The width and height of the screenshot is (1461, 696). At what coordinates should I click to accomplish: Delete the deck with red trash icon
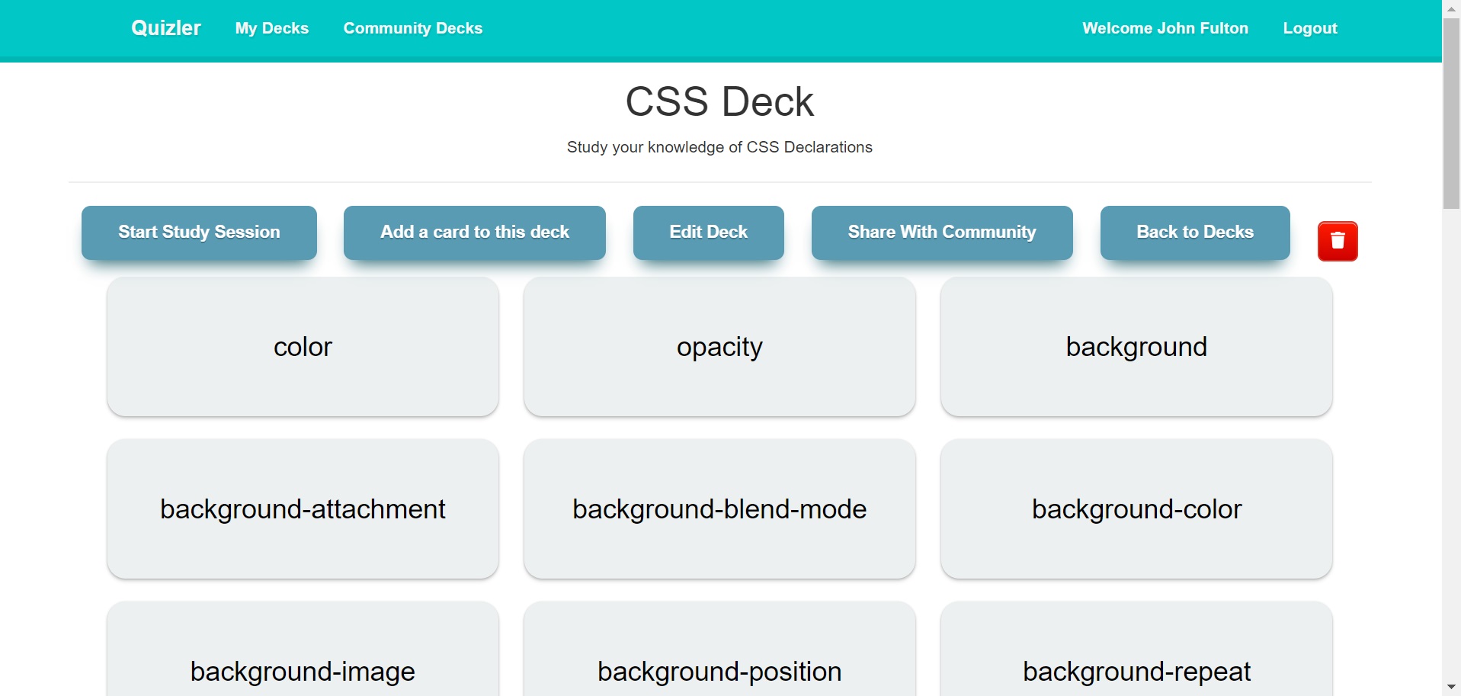[1338, 241]
